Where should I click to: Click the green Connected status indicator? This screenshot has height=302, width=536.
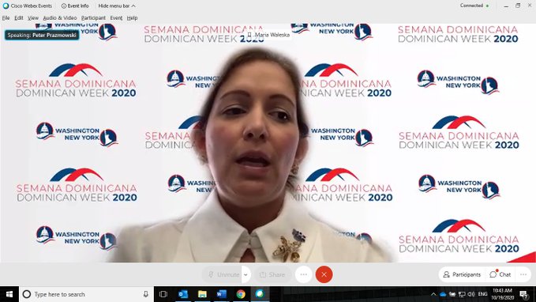pyautogui.click(x=488, y=6)
